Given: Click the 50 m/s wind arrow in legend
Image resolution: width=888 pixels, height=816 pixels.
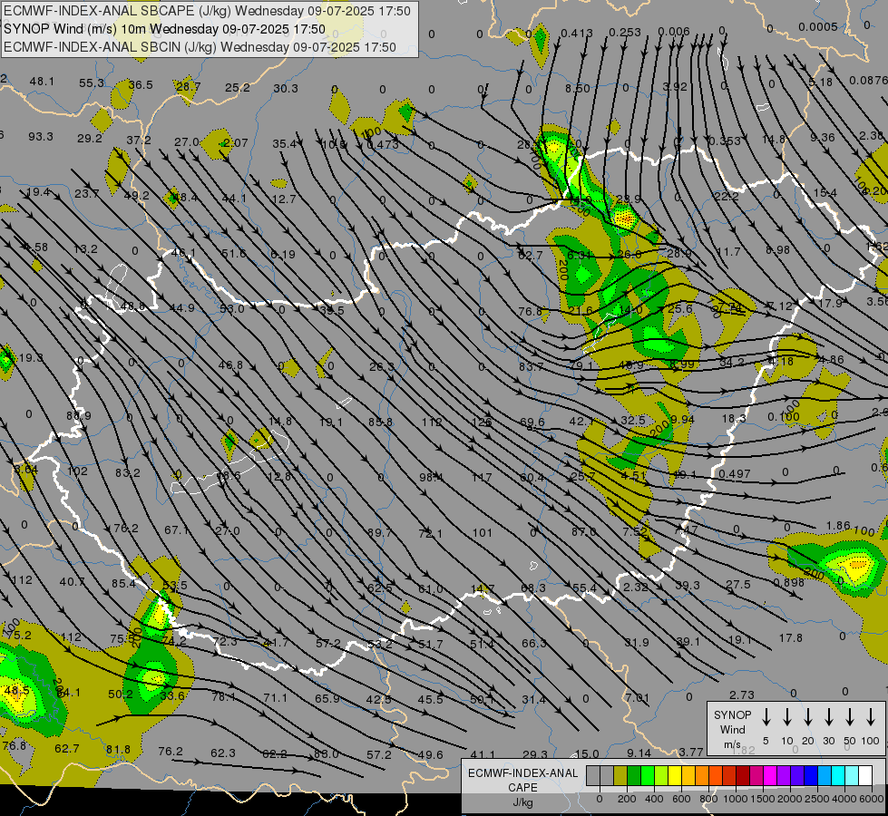Looking at the screenshot, I should click(850, 717).
